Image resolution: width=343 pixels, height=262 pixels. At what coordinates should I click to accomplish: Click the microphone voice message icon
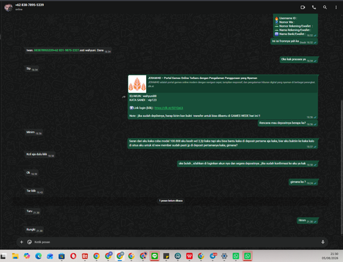click(x=323, y=242)
